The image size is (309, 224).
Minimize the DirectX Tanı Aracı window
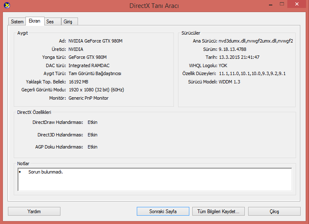click(271, 4)
